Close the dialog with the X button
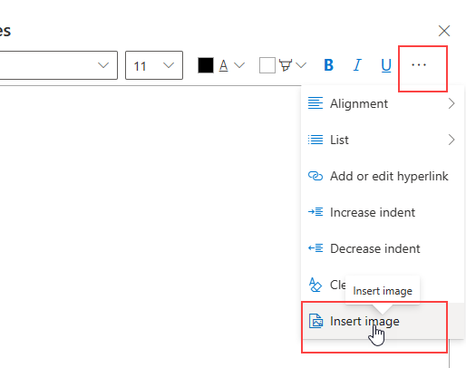 pos(444,31)
